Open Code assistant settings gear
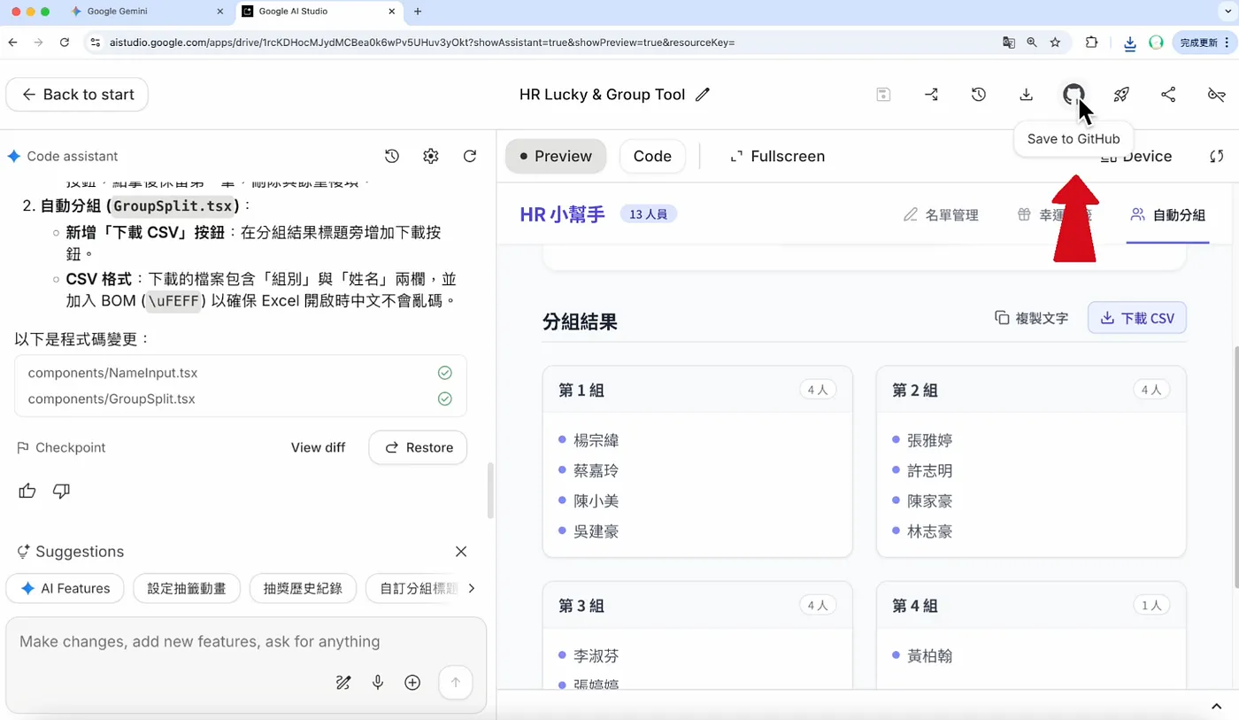 click(431, 156)
